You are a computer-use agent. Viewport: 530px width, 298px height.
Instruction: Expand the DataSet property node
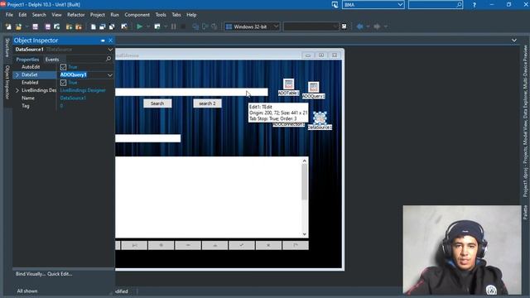pyautogui.click(x=17, y=75)
